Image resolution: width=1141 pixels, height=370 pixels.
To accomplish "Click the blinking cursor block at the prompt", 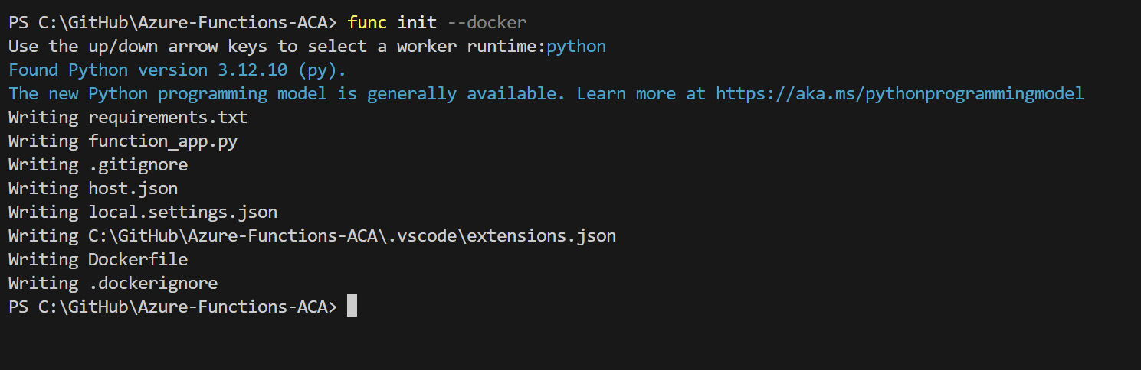I will point(352,307).
